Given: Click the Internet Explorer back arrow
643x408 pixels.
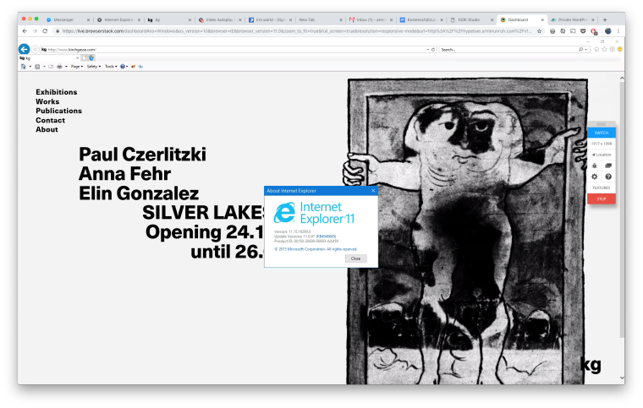Looking at the screenshot, I should [24, 50].
